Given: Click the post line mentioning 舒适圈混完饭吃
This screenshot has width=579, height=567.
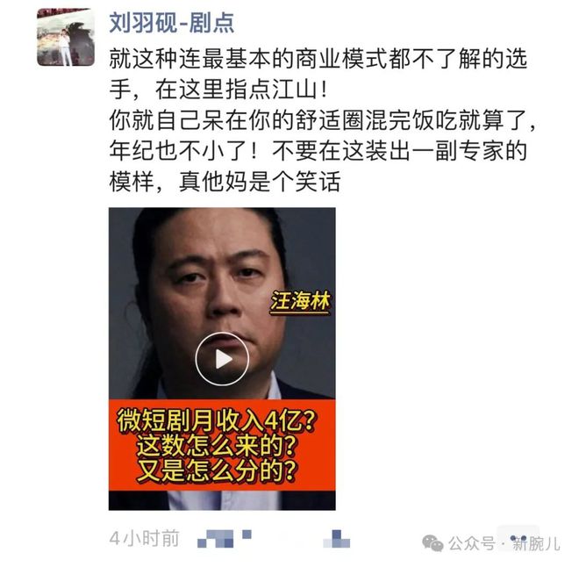Looking at the screenshot, I should click(x=323, y=120).
